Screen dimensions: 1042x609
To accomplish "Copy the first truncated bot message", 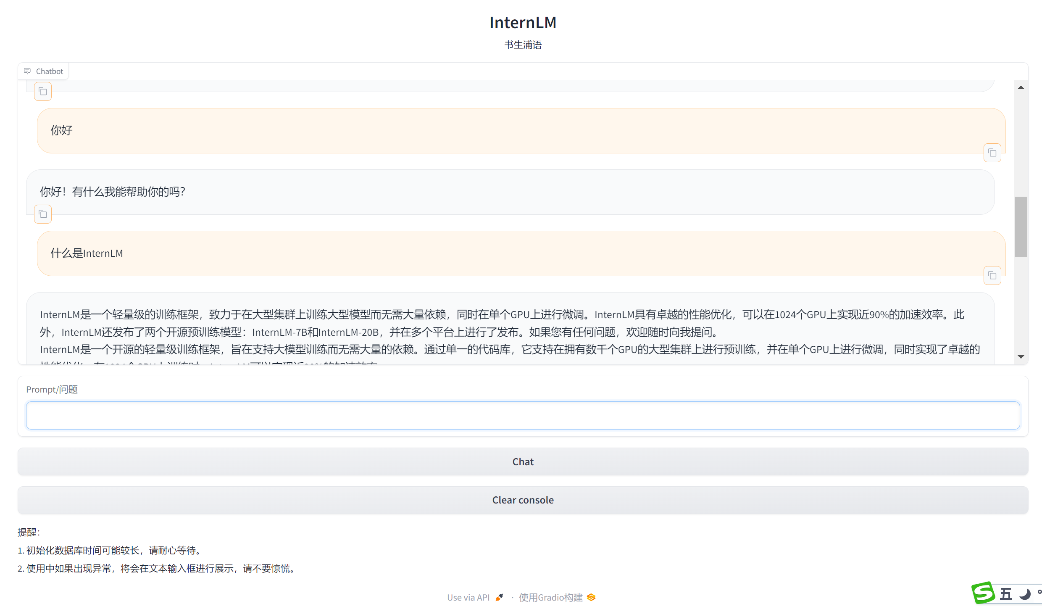I will 42,91.
